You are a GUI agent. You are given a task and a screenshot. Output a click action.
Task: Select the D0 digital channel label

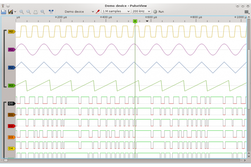11,103
